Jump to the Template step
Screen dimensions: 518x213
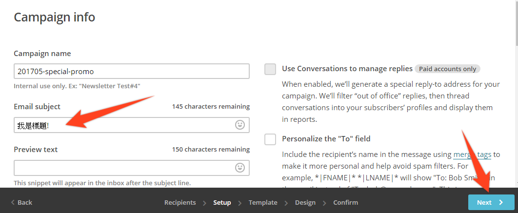263,202
